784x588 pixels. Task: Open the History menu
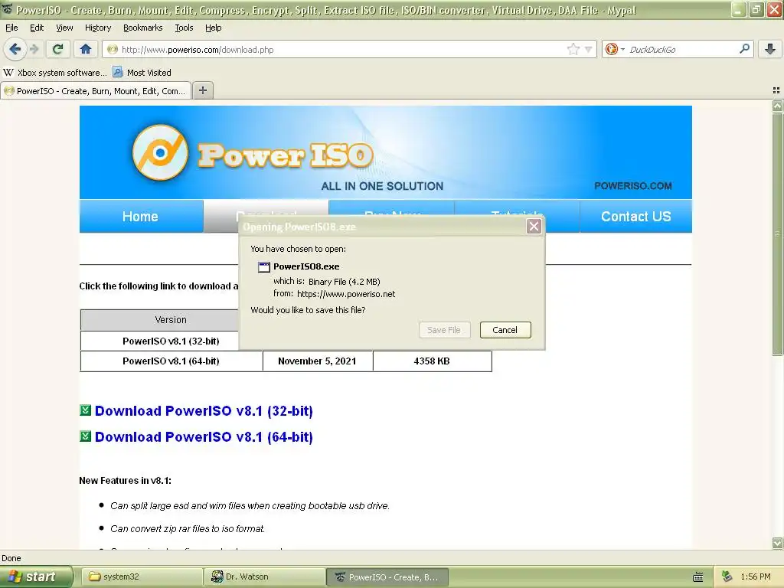click(98, 28)
